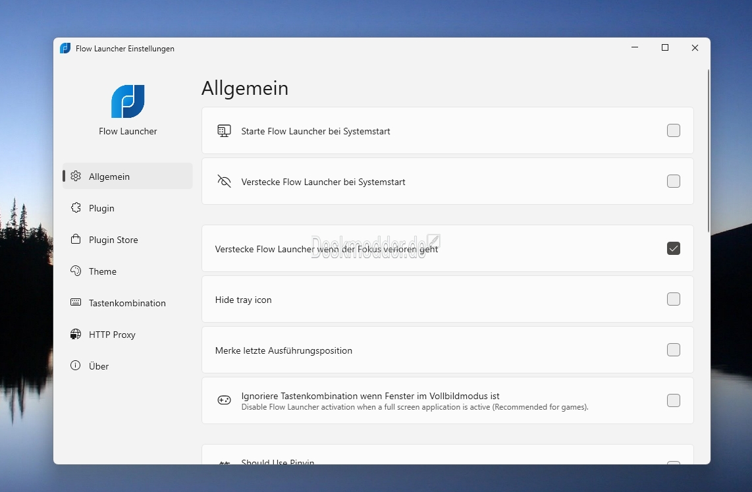Click the palette Theme icon

76,271
